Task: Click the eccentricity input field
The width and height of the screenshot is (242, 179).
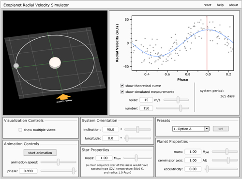Action: coord(193,169)
